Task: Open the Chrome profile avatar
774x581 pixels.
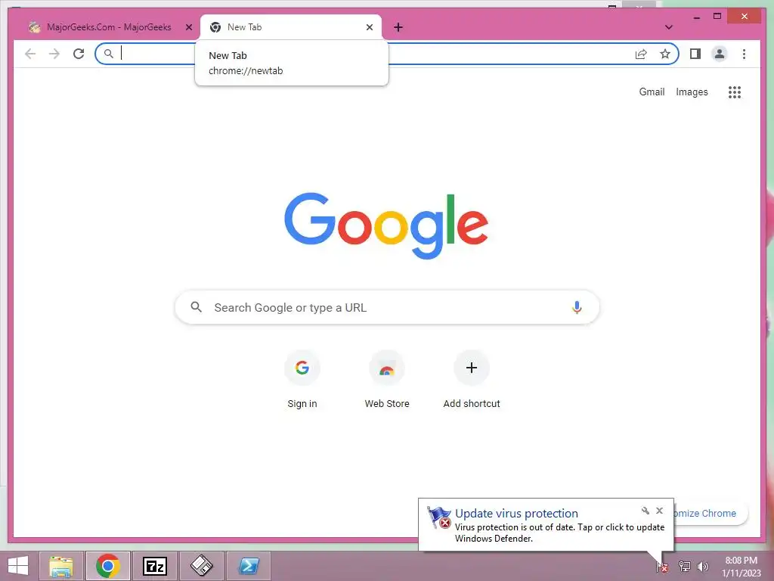Action: point(720,54)
